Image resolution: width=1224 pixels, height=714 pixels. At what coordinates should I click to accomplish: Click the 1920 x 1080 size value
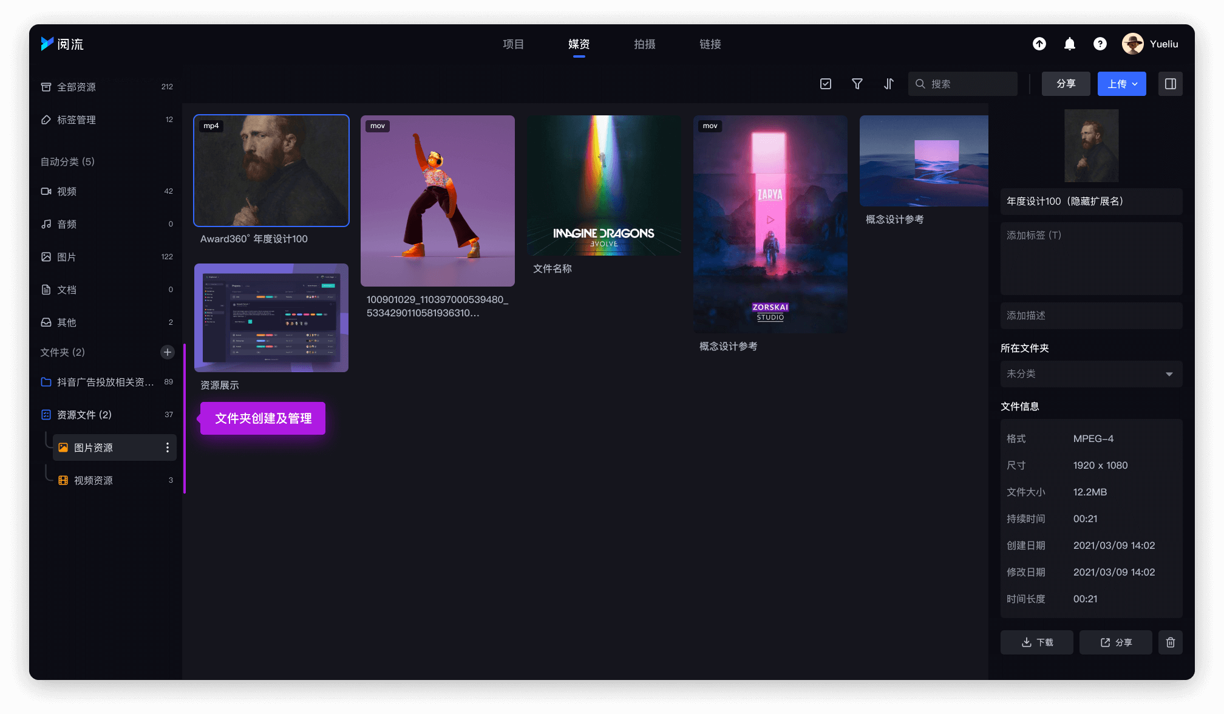1100,466
